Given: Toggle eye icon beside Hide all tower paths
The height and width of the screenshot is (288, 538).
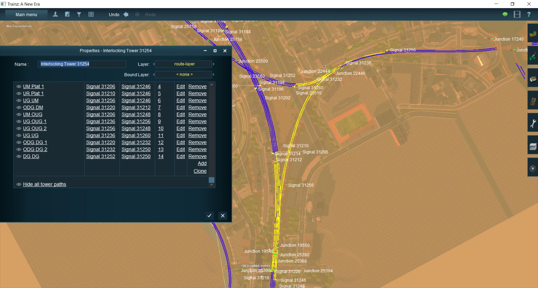Looking at the screenshot, I should click(x=19, y=185).
